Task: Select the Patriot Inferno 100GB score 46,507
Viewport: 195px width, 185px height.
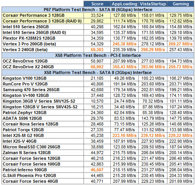Action: [97, 170]
